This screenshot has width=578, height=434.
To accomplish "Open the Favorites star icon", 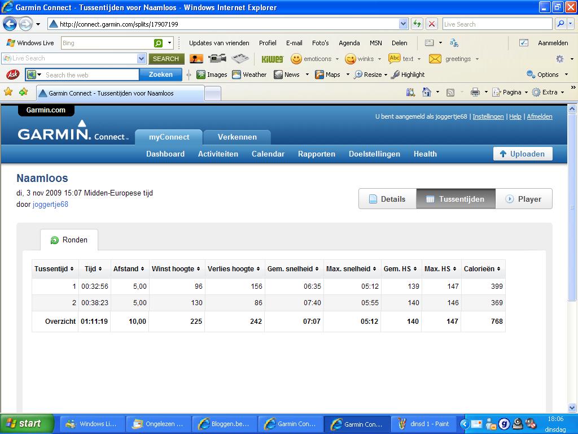I will pos(8,92).
